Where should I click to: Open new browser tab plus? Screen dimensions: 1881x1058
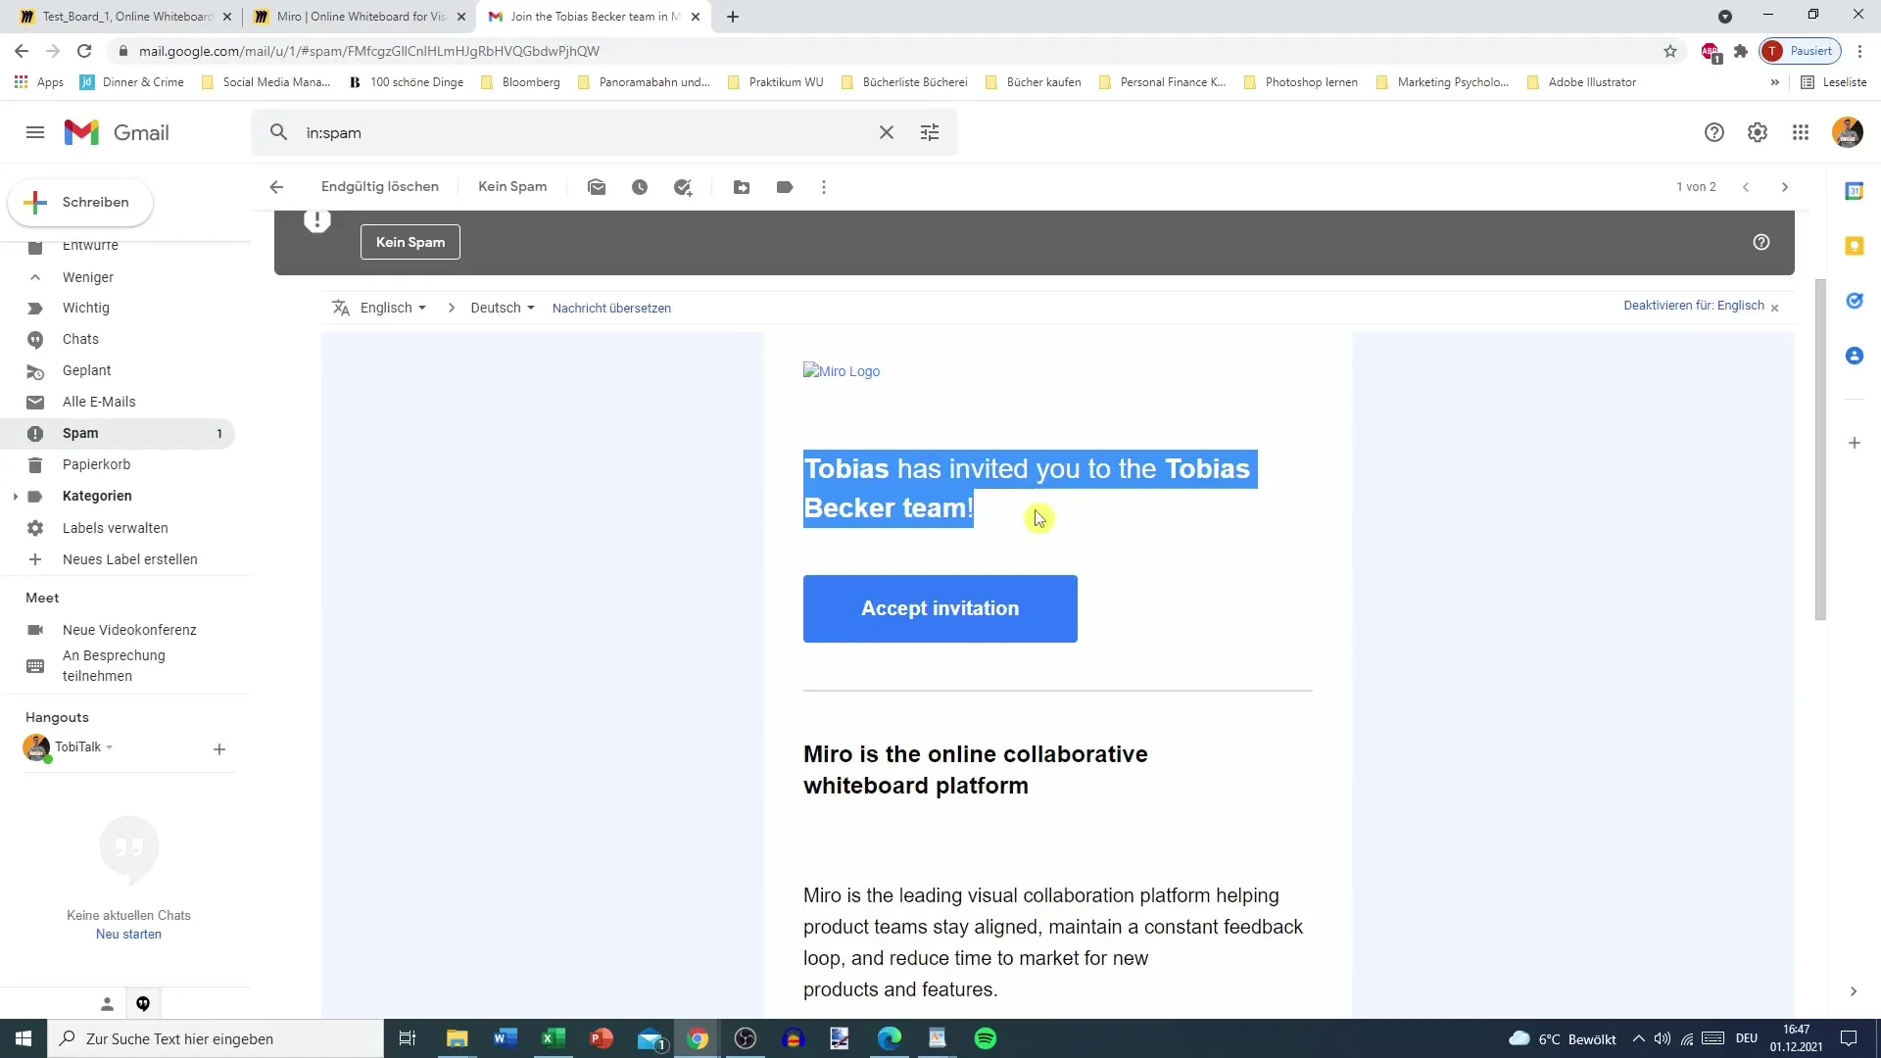[x=733, y=17]
